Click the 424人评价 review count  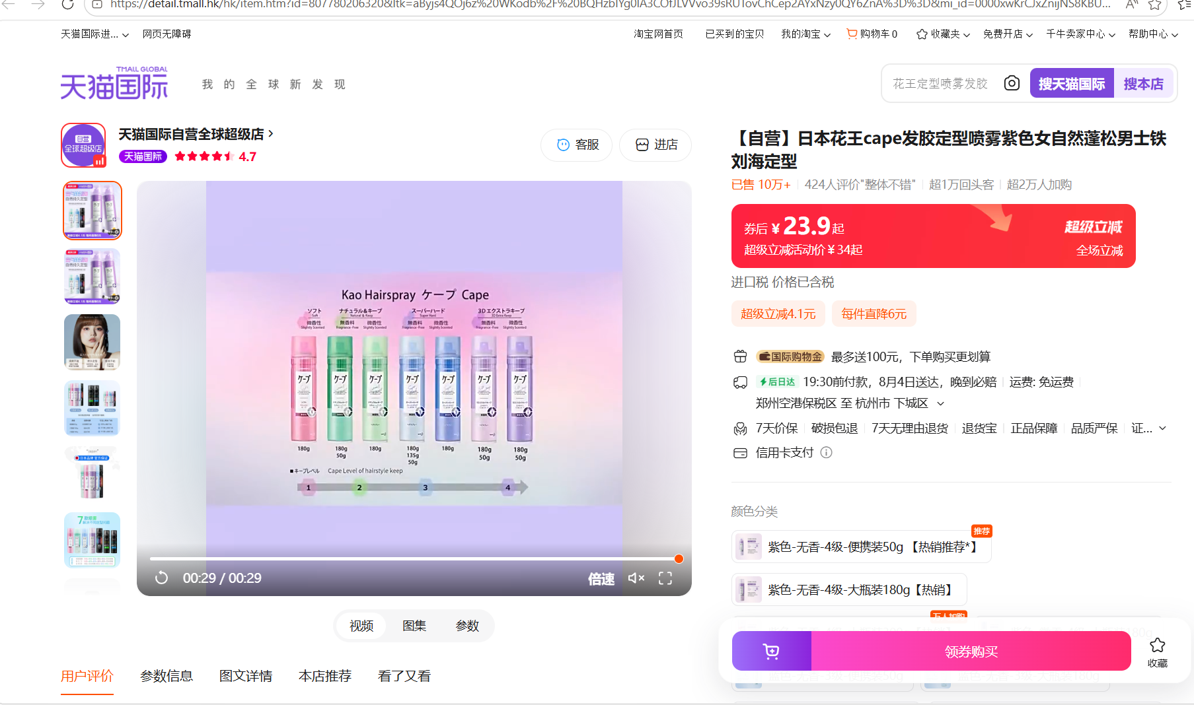click(860, 185)
